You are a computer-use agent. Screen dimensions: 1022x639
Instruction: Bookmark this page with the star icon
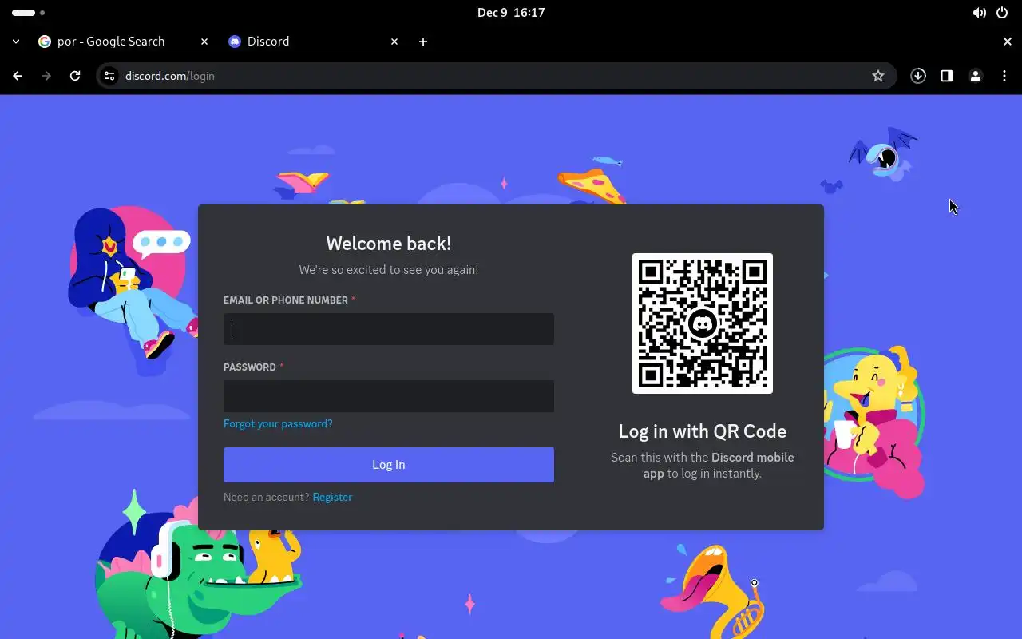pos(878,76)
